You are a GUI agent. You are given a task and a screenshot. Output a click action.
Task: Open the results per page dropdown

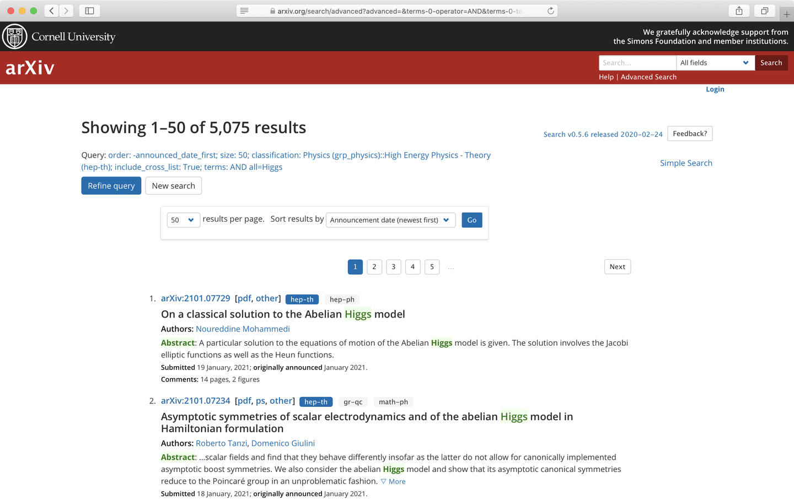[x=183, y=220]
